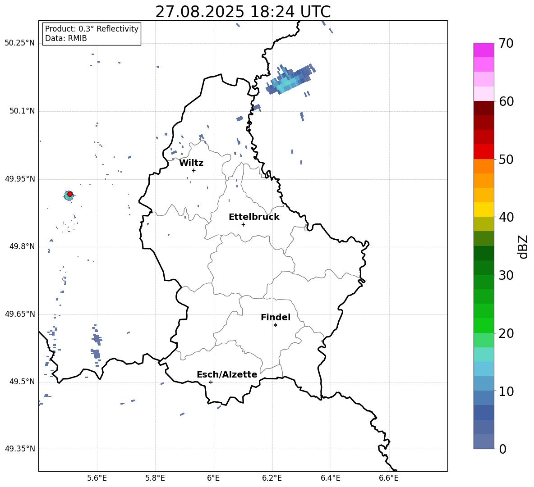534x487 pixels.
Task: Pick the magenta swatch at colorbar top
Action: click(484, 50)
